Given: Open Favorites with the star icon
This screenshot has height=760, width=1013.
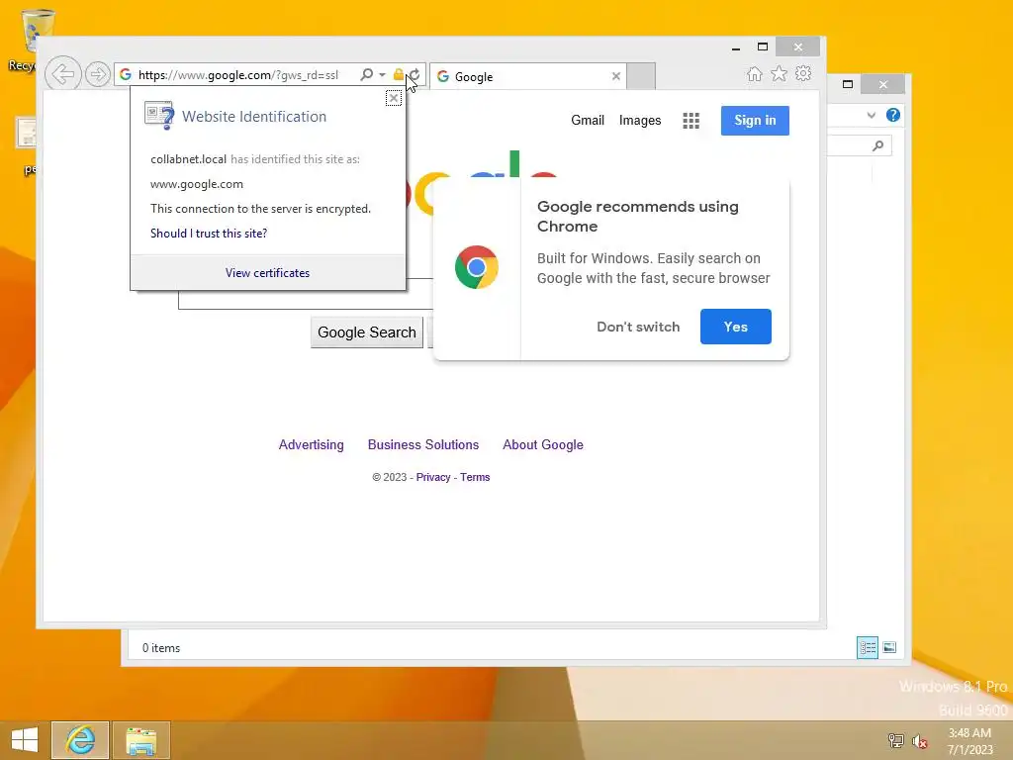Looking at the screenshot, I should (x=780, y=73).
